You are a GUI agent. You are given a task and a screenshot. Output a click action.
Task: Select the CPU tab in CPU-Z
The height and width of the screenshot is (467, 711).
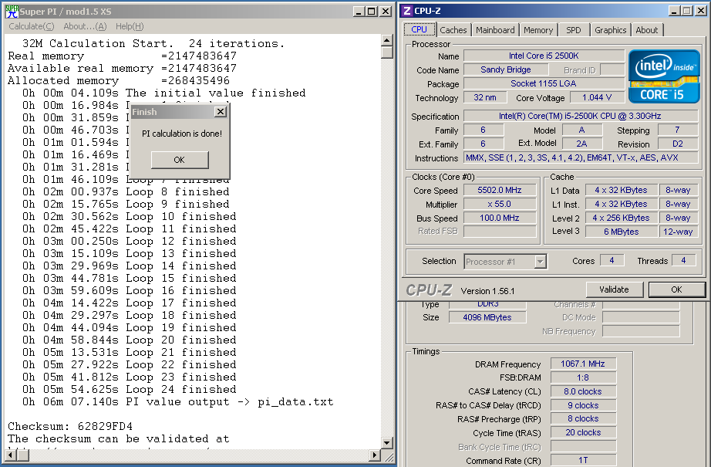pos(419,29)
